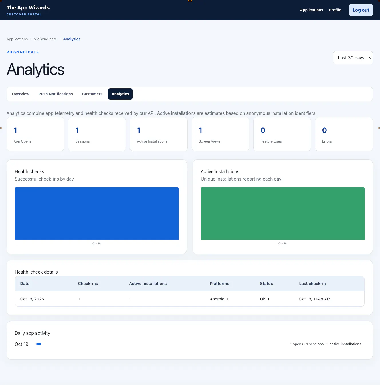
Task: Click the Ok: 1 status cell
Action: 265,299
